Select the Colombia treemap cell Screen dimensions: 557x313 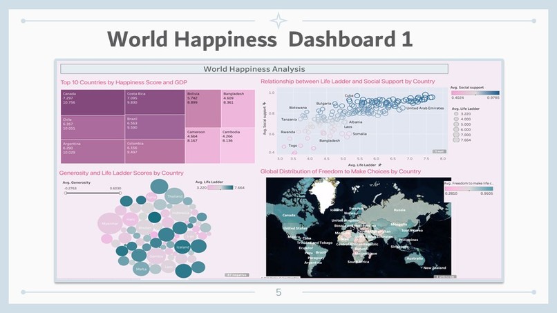coord(155,151)
